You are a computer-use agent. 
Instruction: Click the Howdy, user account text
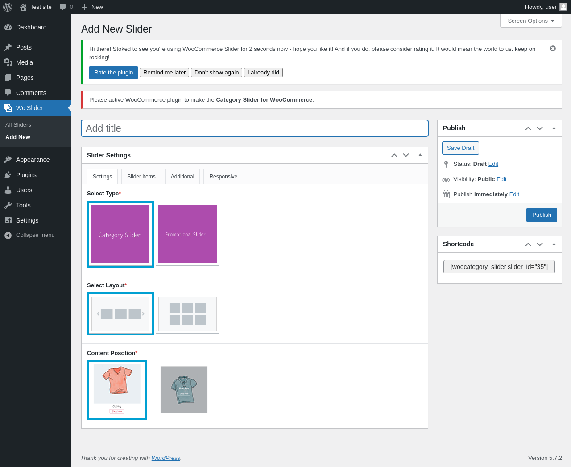541,7
